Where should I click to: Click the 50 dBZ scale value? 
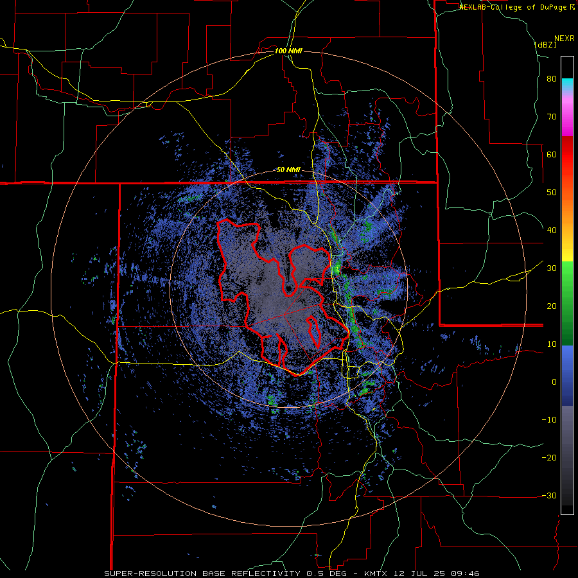coord(552,193)
